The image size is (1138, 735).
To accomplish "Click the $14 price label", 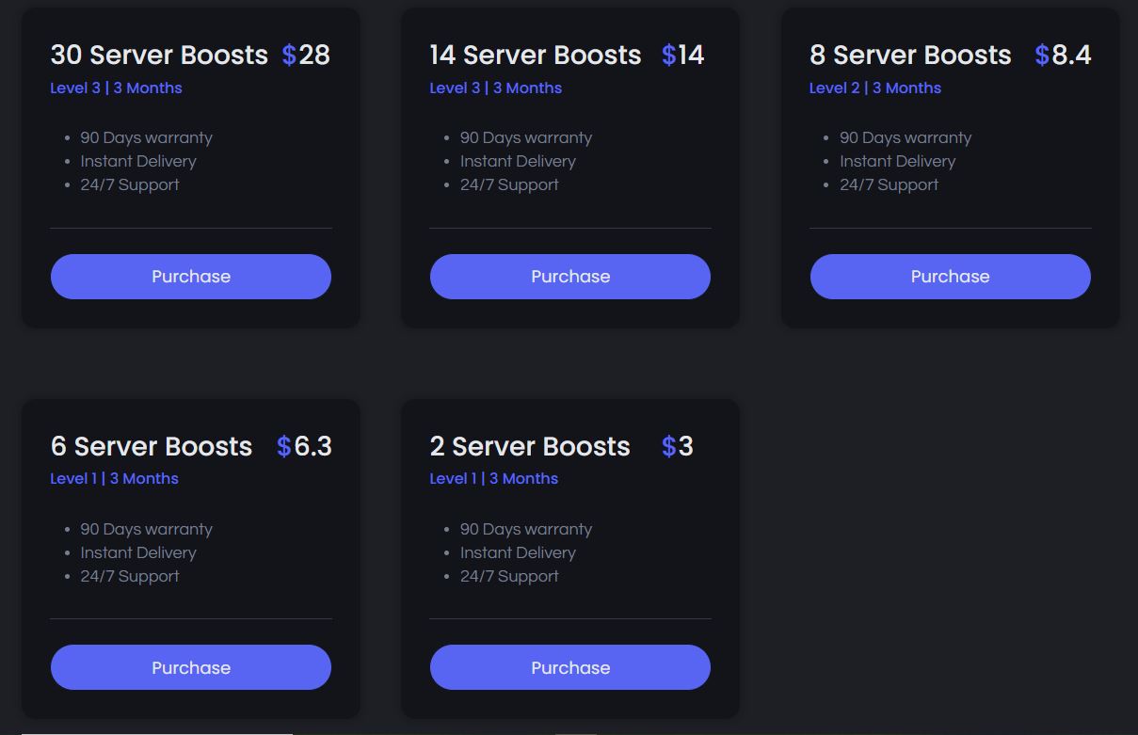I will 682,56.
